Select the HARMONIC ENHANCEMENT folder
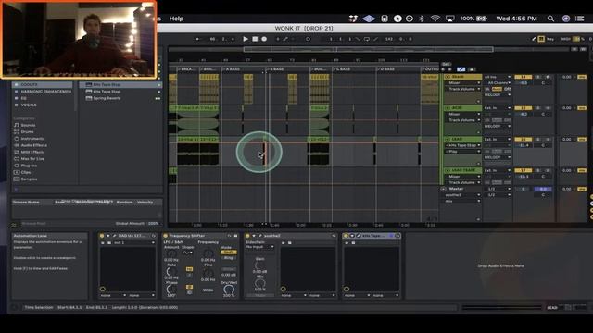This screenshot has height=333, width=593. pos(42,92)
